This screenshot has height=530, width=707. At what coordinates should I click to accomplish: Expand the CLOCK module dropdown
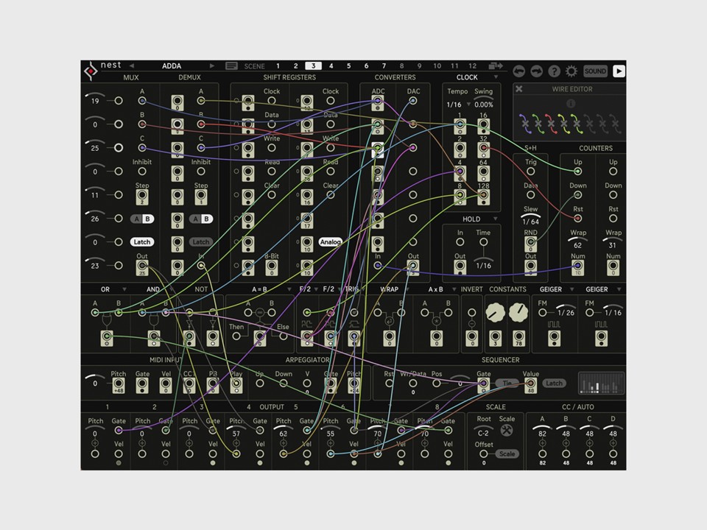pos(496,77)
